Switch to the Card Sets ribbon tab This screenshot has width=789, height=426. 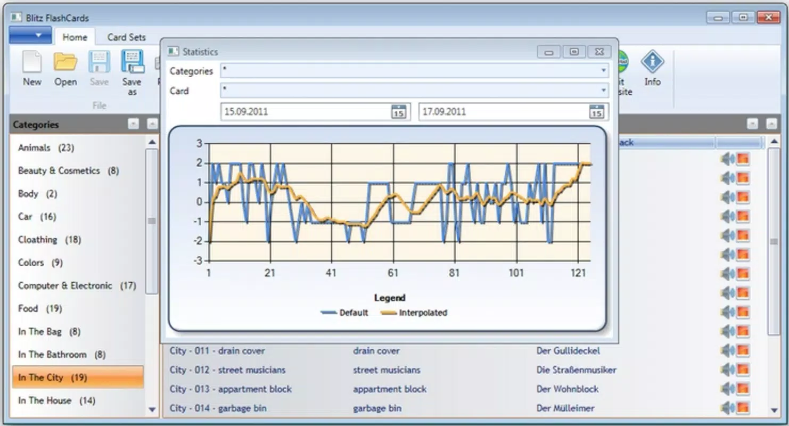point(126,37)
